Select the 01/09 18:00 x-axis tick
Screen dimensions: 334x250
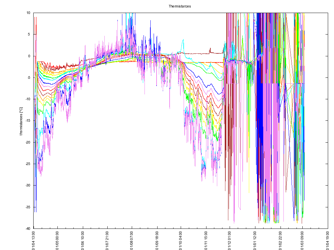[157, 240]
